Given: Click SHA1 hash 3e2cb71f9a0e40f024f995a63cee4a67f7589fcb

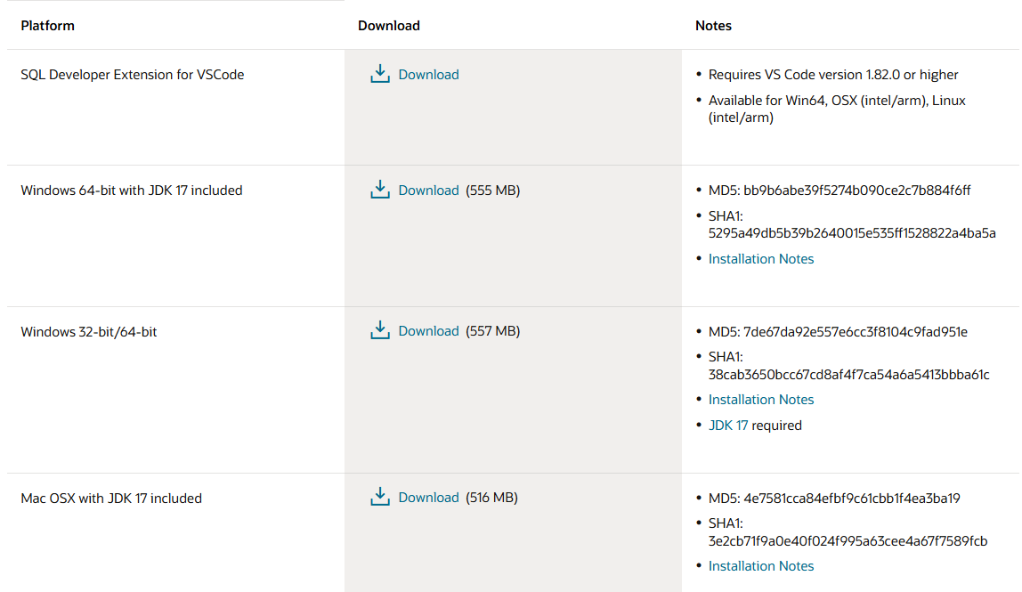Looking at the screenshot, I should 848,541.
